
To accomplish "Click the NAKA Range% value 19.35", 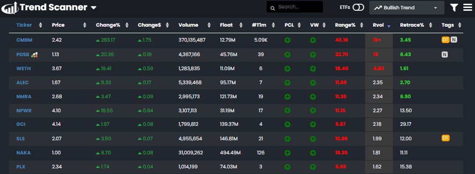I will pyautogui.click(x=341, y=153).
